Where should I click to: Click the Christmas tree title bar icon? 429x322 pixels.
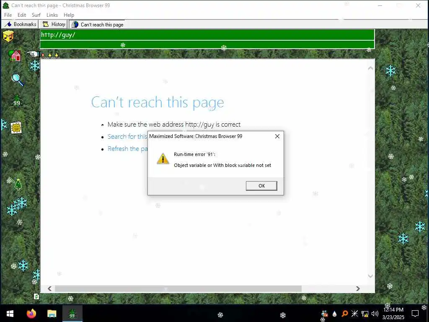coord(6,5)
